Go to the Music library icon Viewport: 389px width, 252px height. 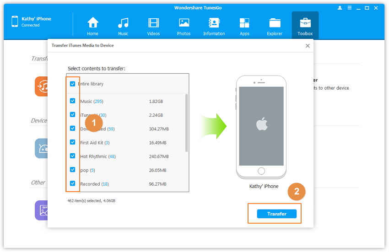tap(123, 23)
